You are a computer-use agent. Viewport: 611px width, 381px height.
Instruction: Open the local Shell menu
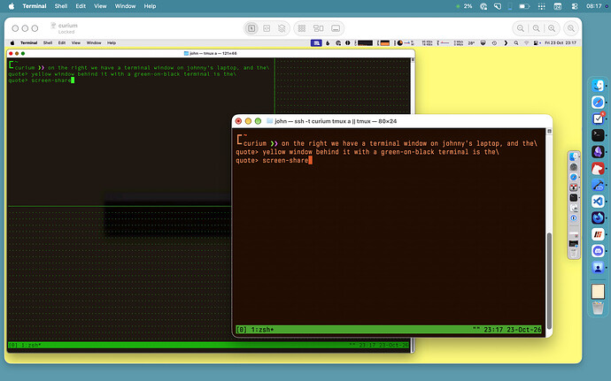(61, 6)
